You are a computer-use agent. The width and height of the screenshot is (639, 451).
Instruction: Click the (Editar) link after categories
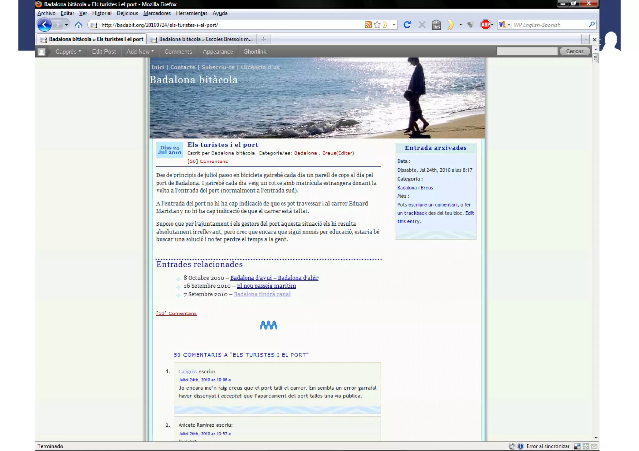point(345,153)
